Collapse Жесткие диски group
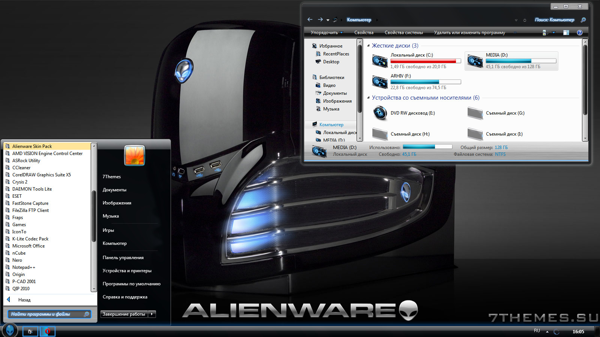Screen dimensions: 600x337 tap(368, 45)
